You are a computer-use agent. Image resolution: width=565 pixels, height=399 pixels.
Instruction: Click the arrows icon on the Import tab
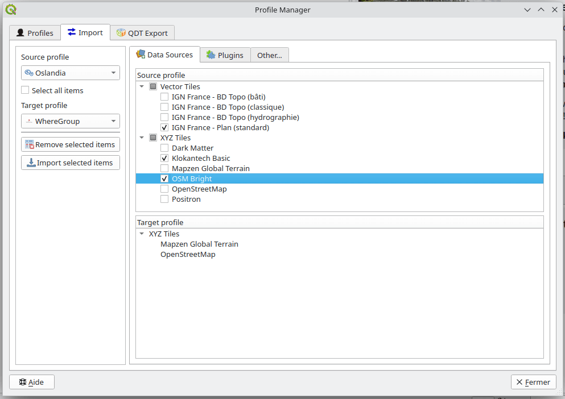(72, 32)
